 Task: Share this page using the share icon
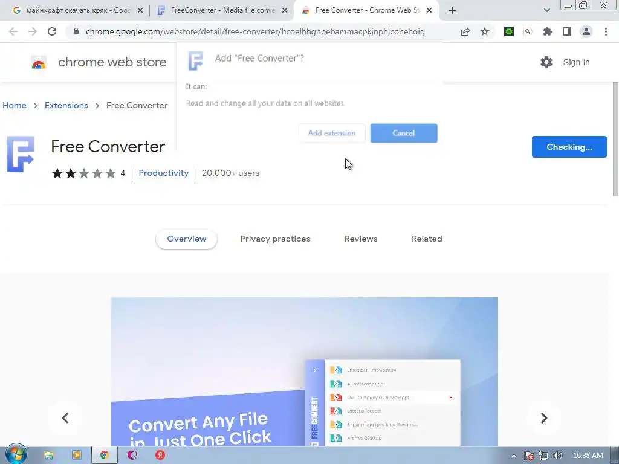pos(465,31)
